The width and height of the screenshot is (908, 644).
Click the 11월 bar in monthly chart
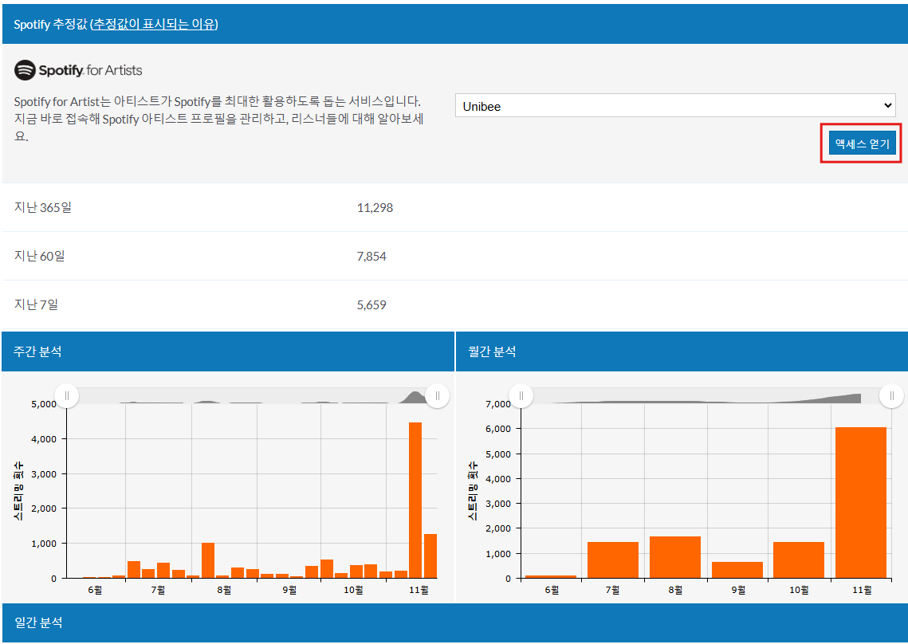coord(861,503)
